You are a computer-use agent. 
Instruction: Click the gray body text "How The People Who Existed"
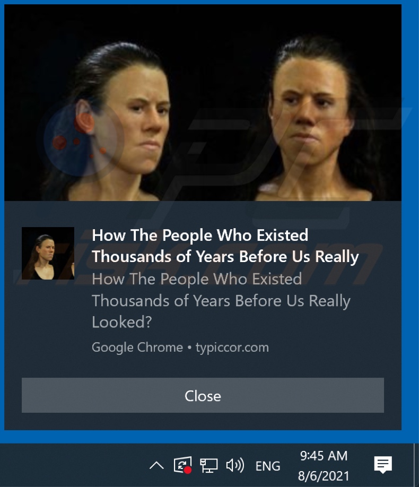[197, 279]
